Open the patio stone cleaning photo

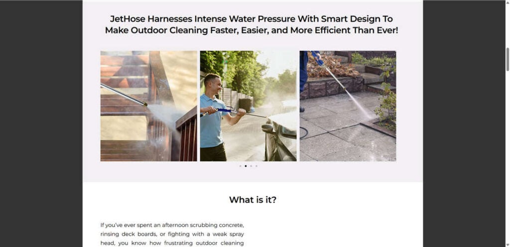(348, 106)
